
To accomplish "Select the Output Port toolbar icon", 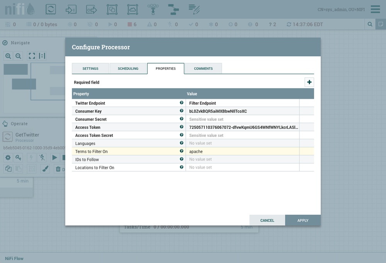I will pyautogui.click(x=91, y=9).
